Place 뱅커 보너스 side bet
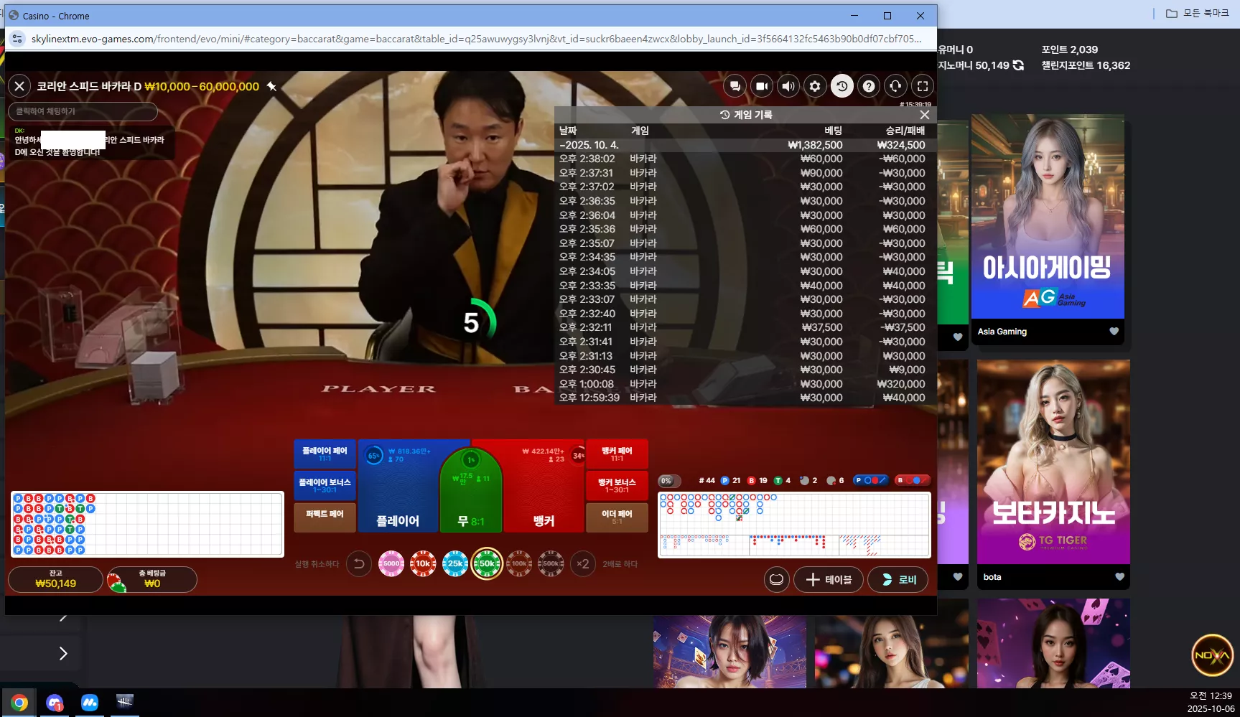The width and height of the screenshot is (1240, 717). point(617,485)
